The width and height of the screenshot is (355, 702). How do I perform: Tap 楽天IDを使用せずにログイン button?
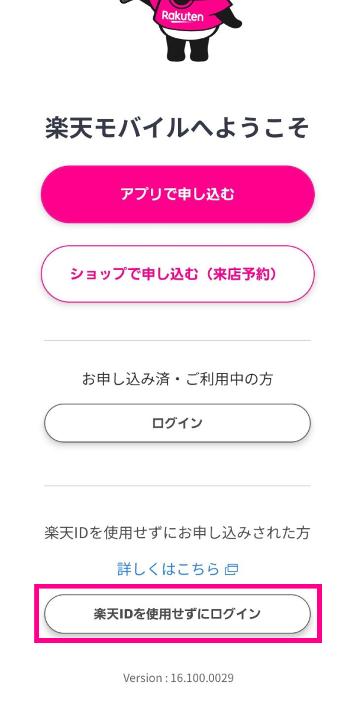coord(177,614)
